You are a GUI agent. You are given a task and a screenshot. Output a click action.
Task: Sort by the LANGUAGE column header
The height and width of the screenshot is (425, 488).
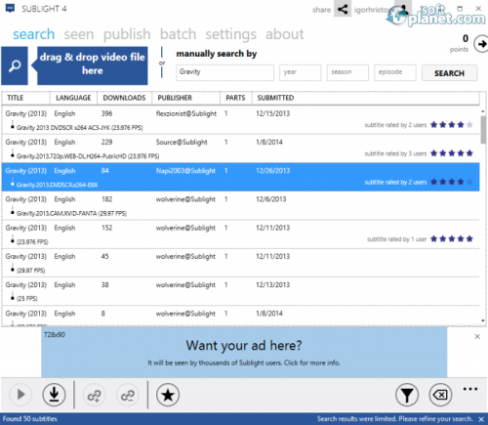click(73, 98)
